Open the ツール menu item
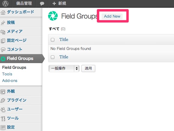Screen dimensions: 174x131 (x=13, y=118)
